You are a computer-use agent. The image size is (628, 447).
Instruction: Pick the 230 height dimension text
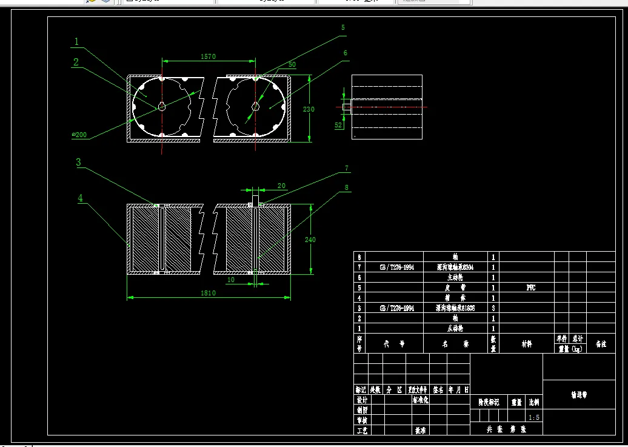tap(309, 109)
